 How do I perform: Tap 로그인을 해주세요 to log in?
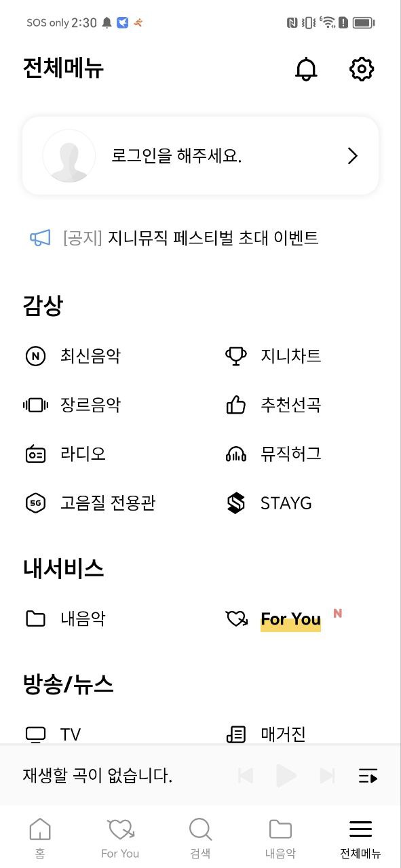click(x=176, y=156)
